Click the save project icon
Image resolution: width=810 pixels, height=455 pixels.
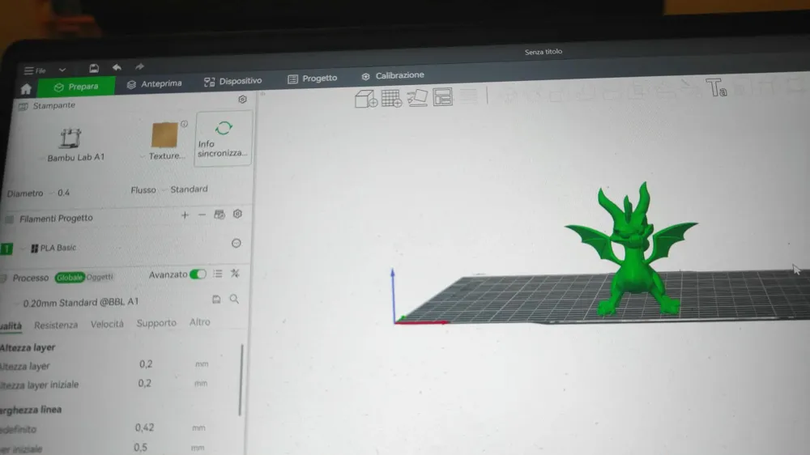(x=93, y=68)
